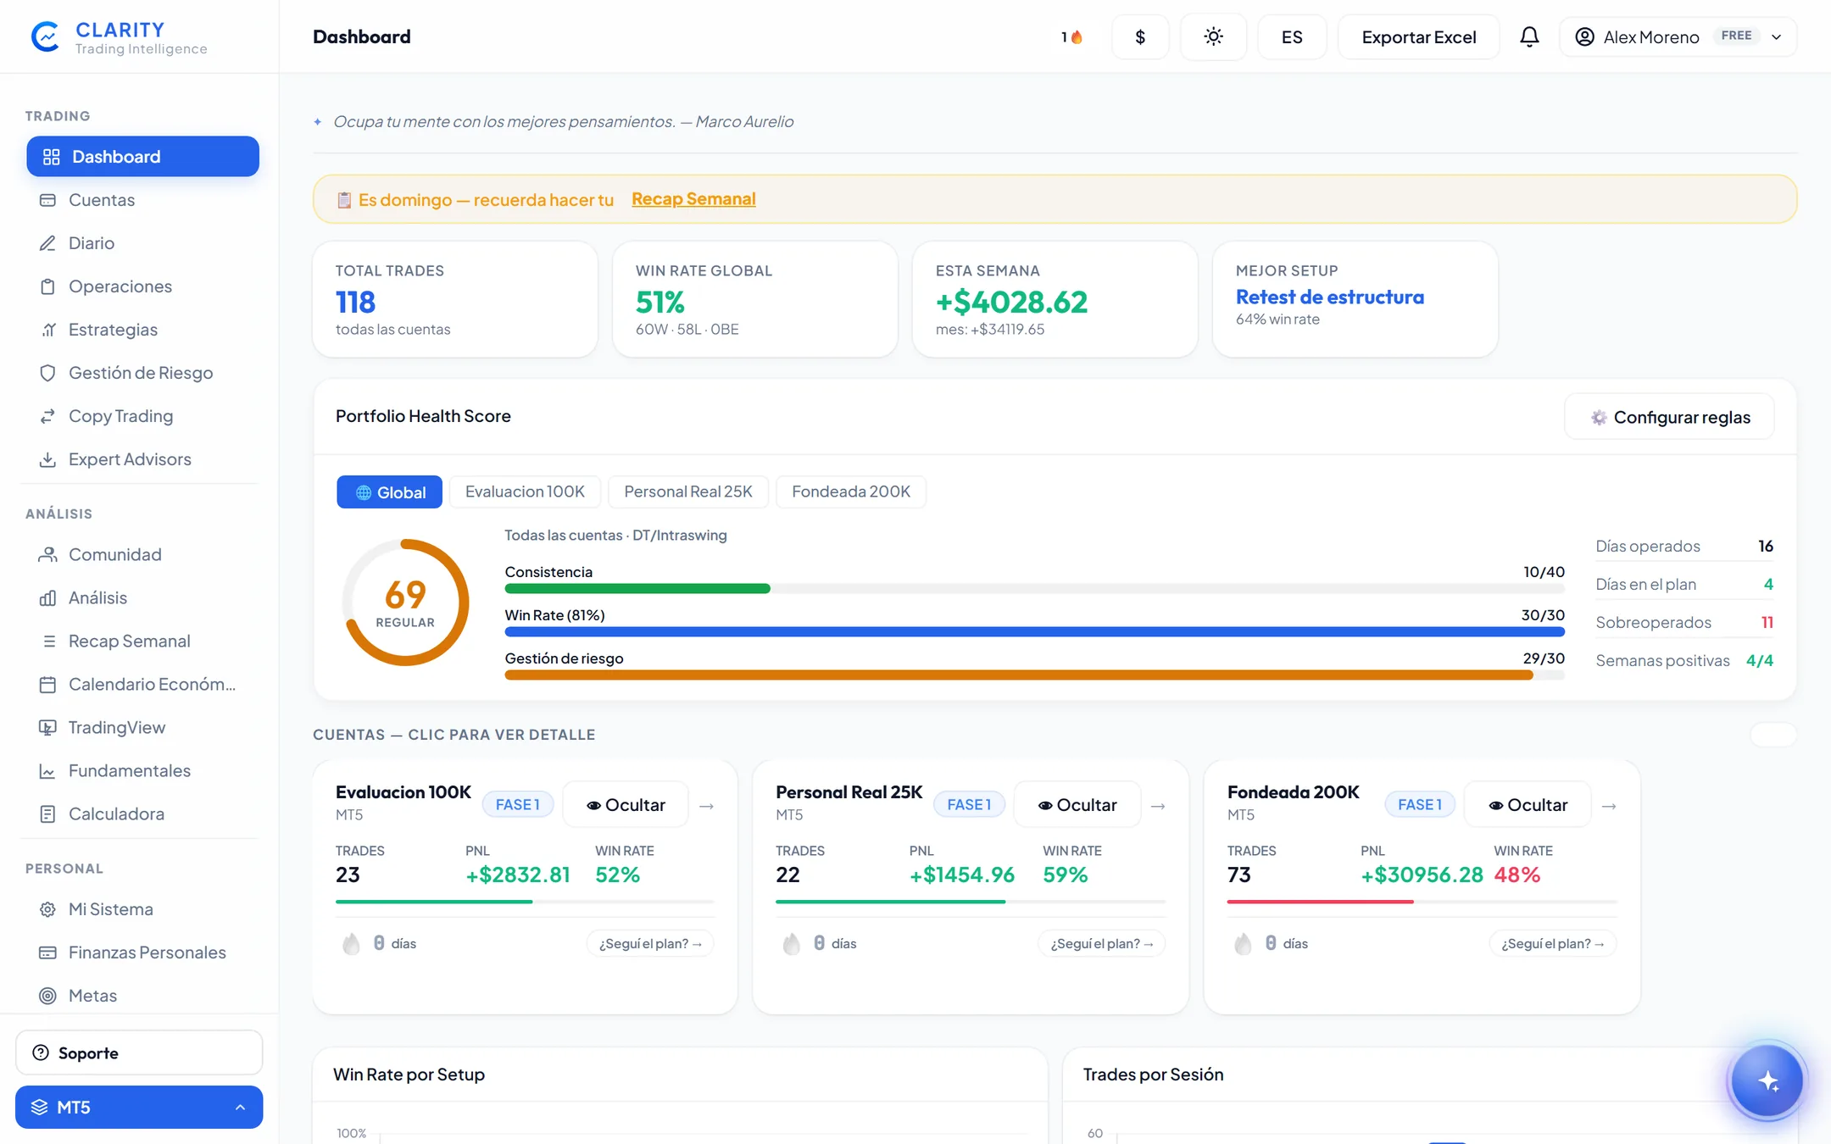Open Copy Trading section

click(x=142, y=416)
